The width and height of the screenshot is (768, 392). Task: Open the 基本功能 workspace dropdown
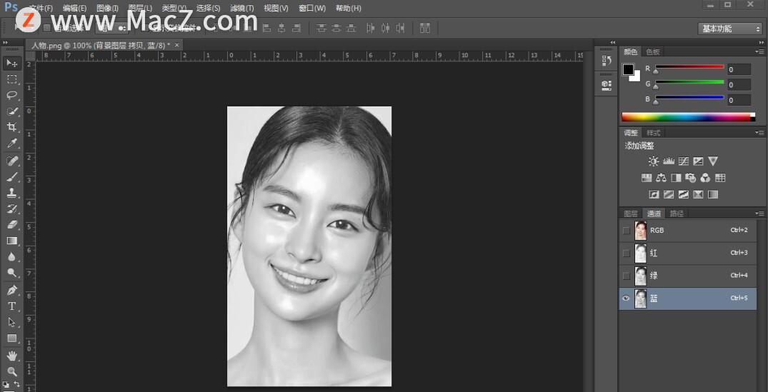(730, 29)
